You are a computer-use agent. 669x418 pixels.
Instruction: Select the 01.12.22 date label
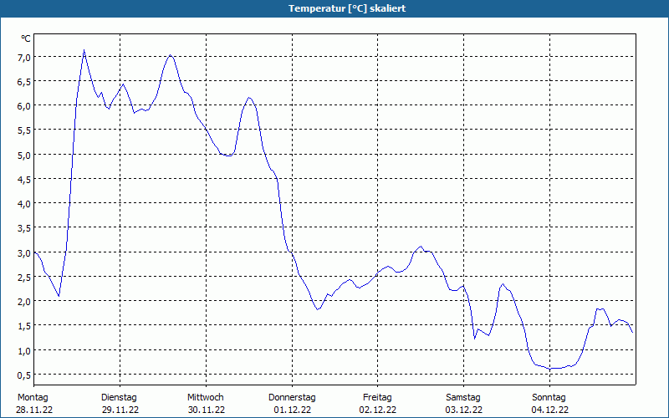tap(293, 410)
